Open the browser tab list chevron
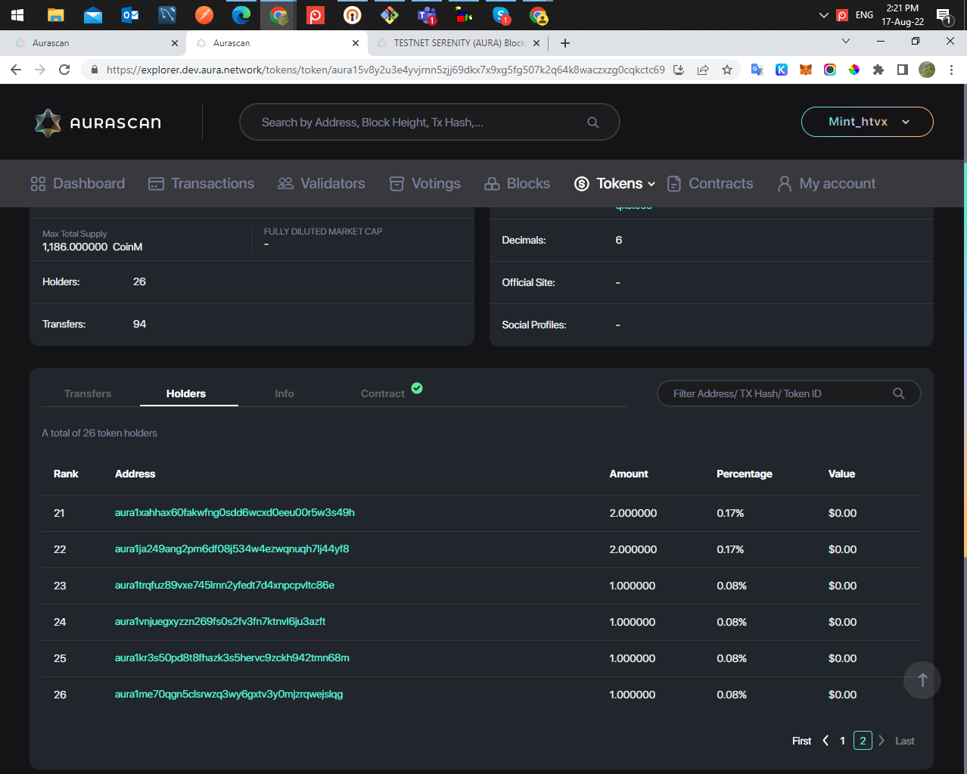The height and width of the screenshot is (774, 967). [845, 42]
